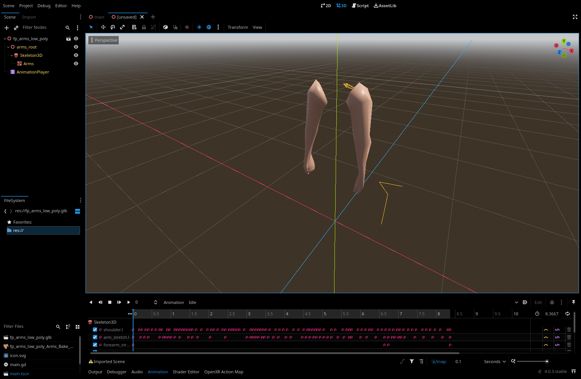This screenshot has height=379, width=581.
Task: Toggle snap mode with the magnet icon
Action: pos(175,27)
